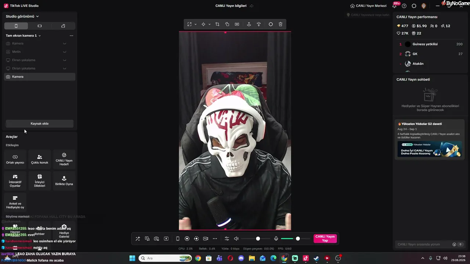Viewport: 470px width, 264px height.
Task: Select Guiness yetkilisi in the ranking list
Action: pos(430,44)
